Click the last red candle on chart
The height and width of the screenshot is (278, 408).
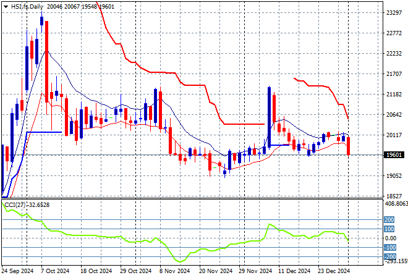tap(349, 146)
